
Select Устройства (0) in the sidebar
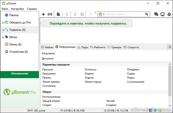[x=18, y=52]
